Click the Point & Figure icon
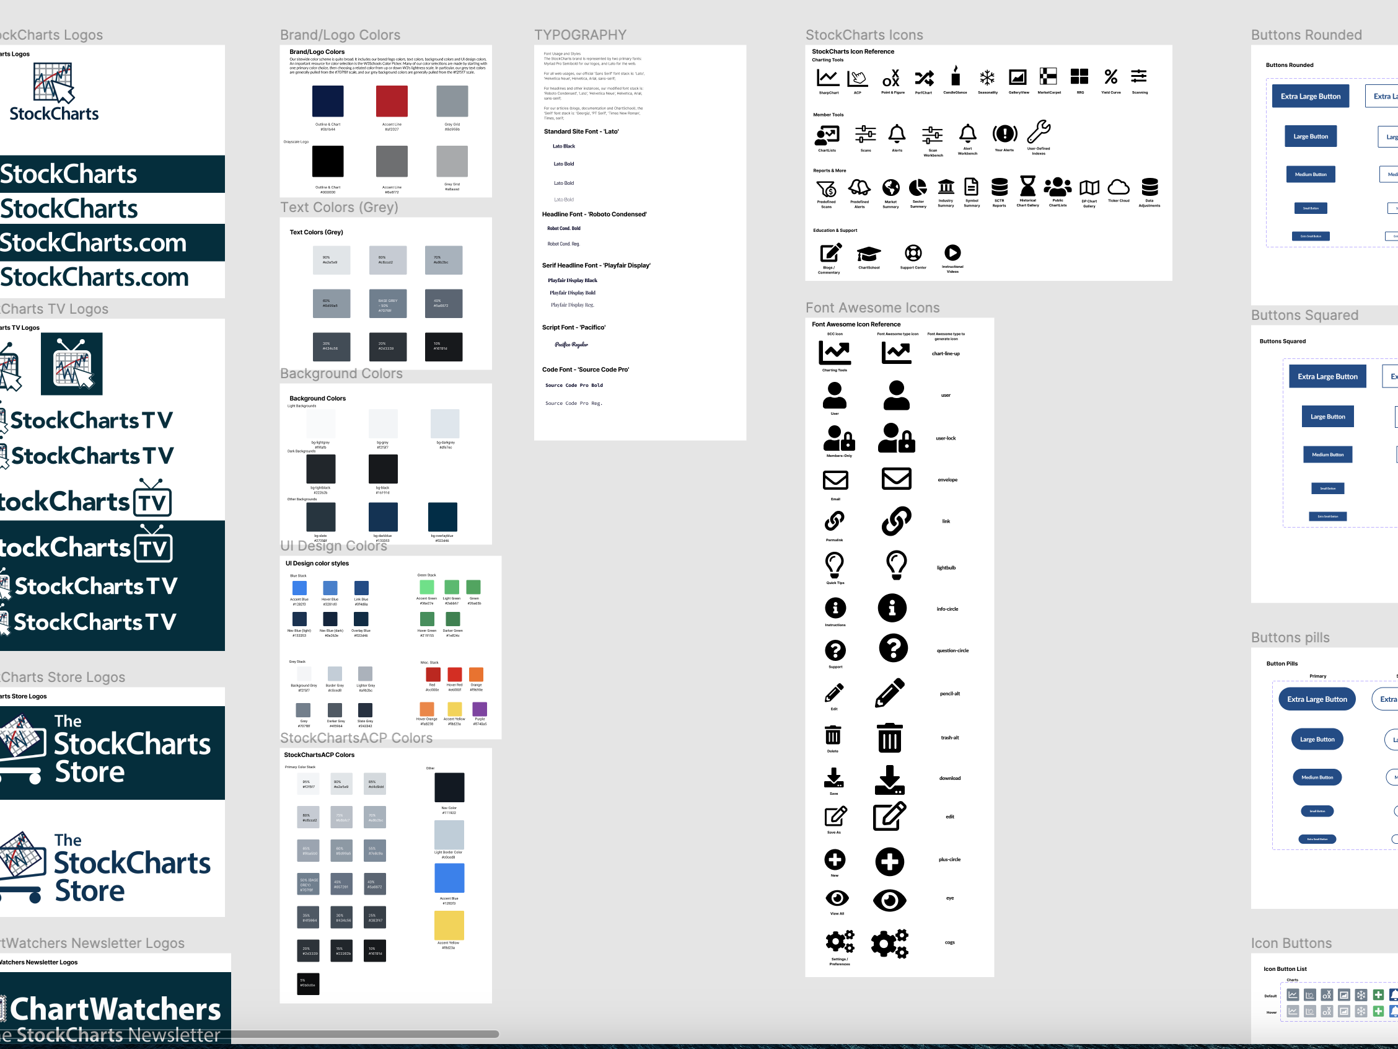This screenshot has width=1398, height=1049. 892,77
